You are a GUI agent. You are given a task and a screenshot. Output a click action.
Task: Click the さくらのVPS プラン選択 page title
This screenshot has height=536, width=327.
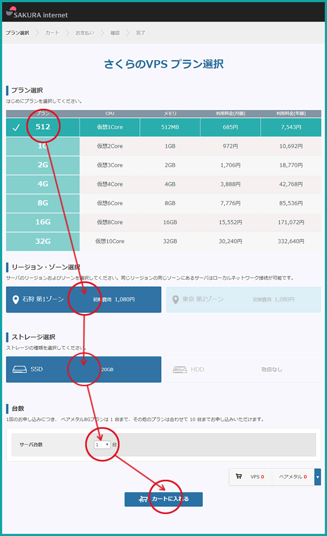pyautogui.click(x=163, y=64)
